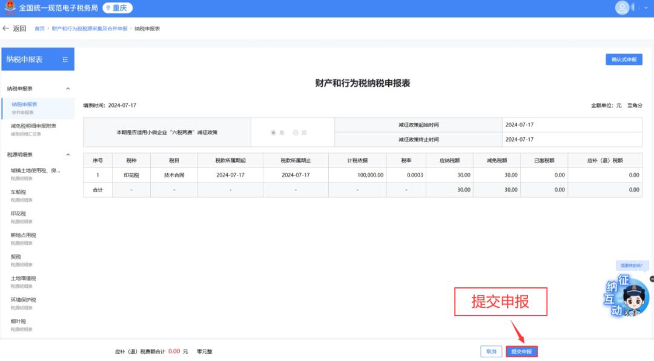654x361 pixels.
Task: Click the tax bureau emblem logo
Action: coord(10,8)
